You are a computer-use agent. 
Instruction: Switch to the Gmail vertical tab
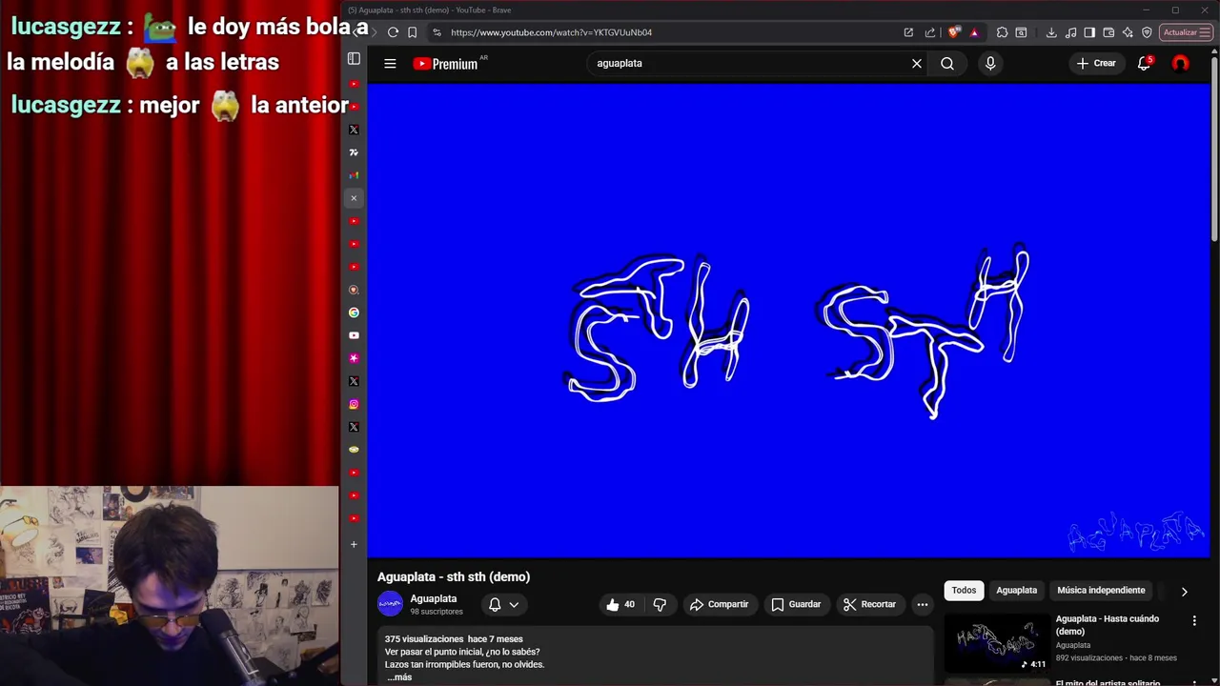pyautogui.click(x=354, y=175)
